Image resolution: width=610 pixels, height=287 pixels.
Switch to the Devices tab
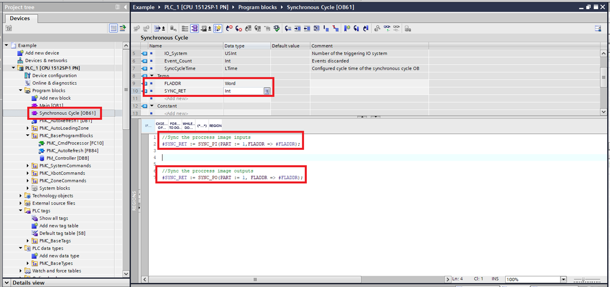click(x=20, y=18)
